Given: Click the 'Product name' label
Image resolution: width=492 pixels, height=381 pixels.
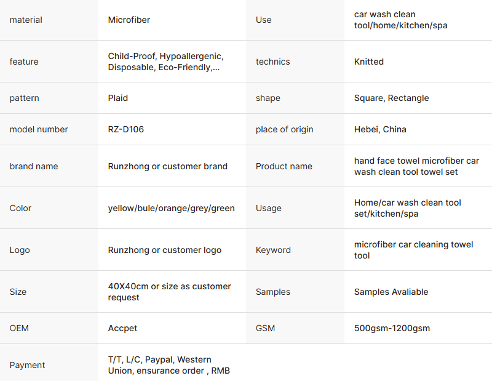Looking at the screenshot, I should pyautogui.click(x=284, y=166).
